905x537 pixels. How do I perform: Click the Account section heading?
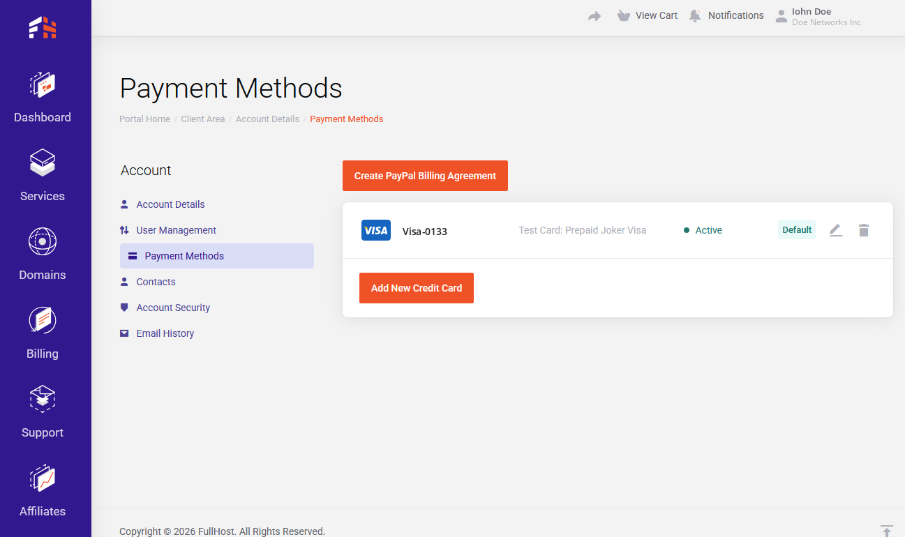pyautogui.click(x=146, y=170)
